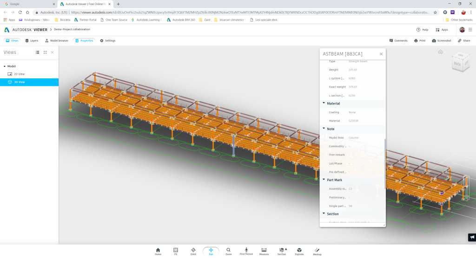Open viewer Settings
476x258 pixels.
tap(108, 41)
